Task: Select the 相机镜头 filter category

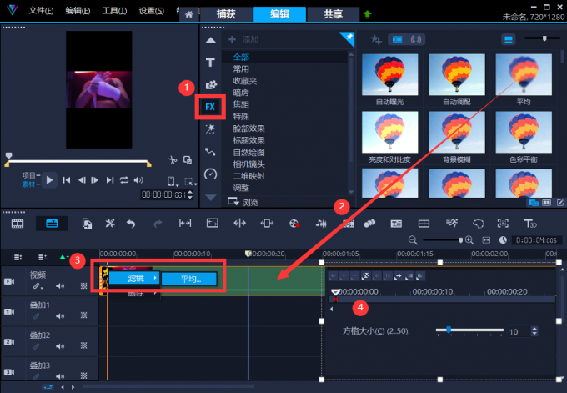Action: (248, 164)
